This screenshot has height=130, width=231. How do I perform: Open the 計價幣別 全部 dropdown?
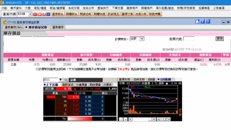(x=142, y=39)
